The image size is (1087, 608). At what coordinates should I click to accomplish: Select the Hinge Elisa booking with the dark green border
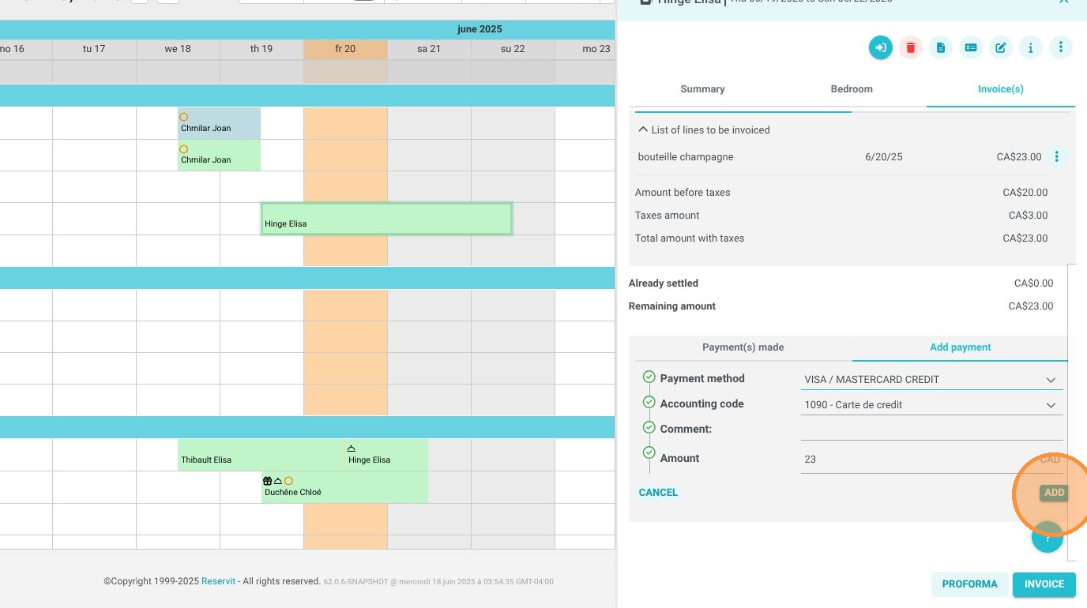point(386,219)
